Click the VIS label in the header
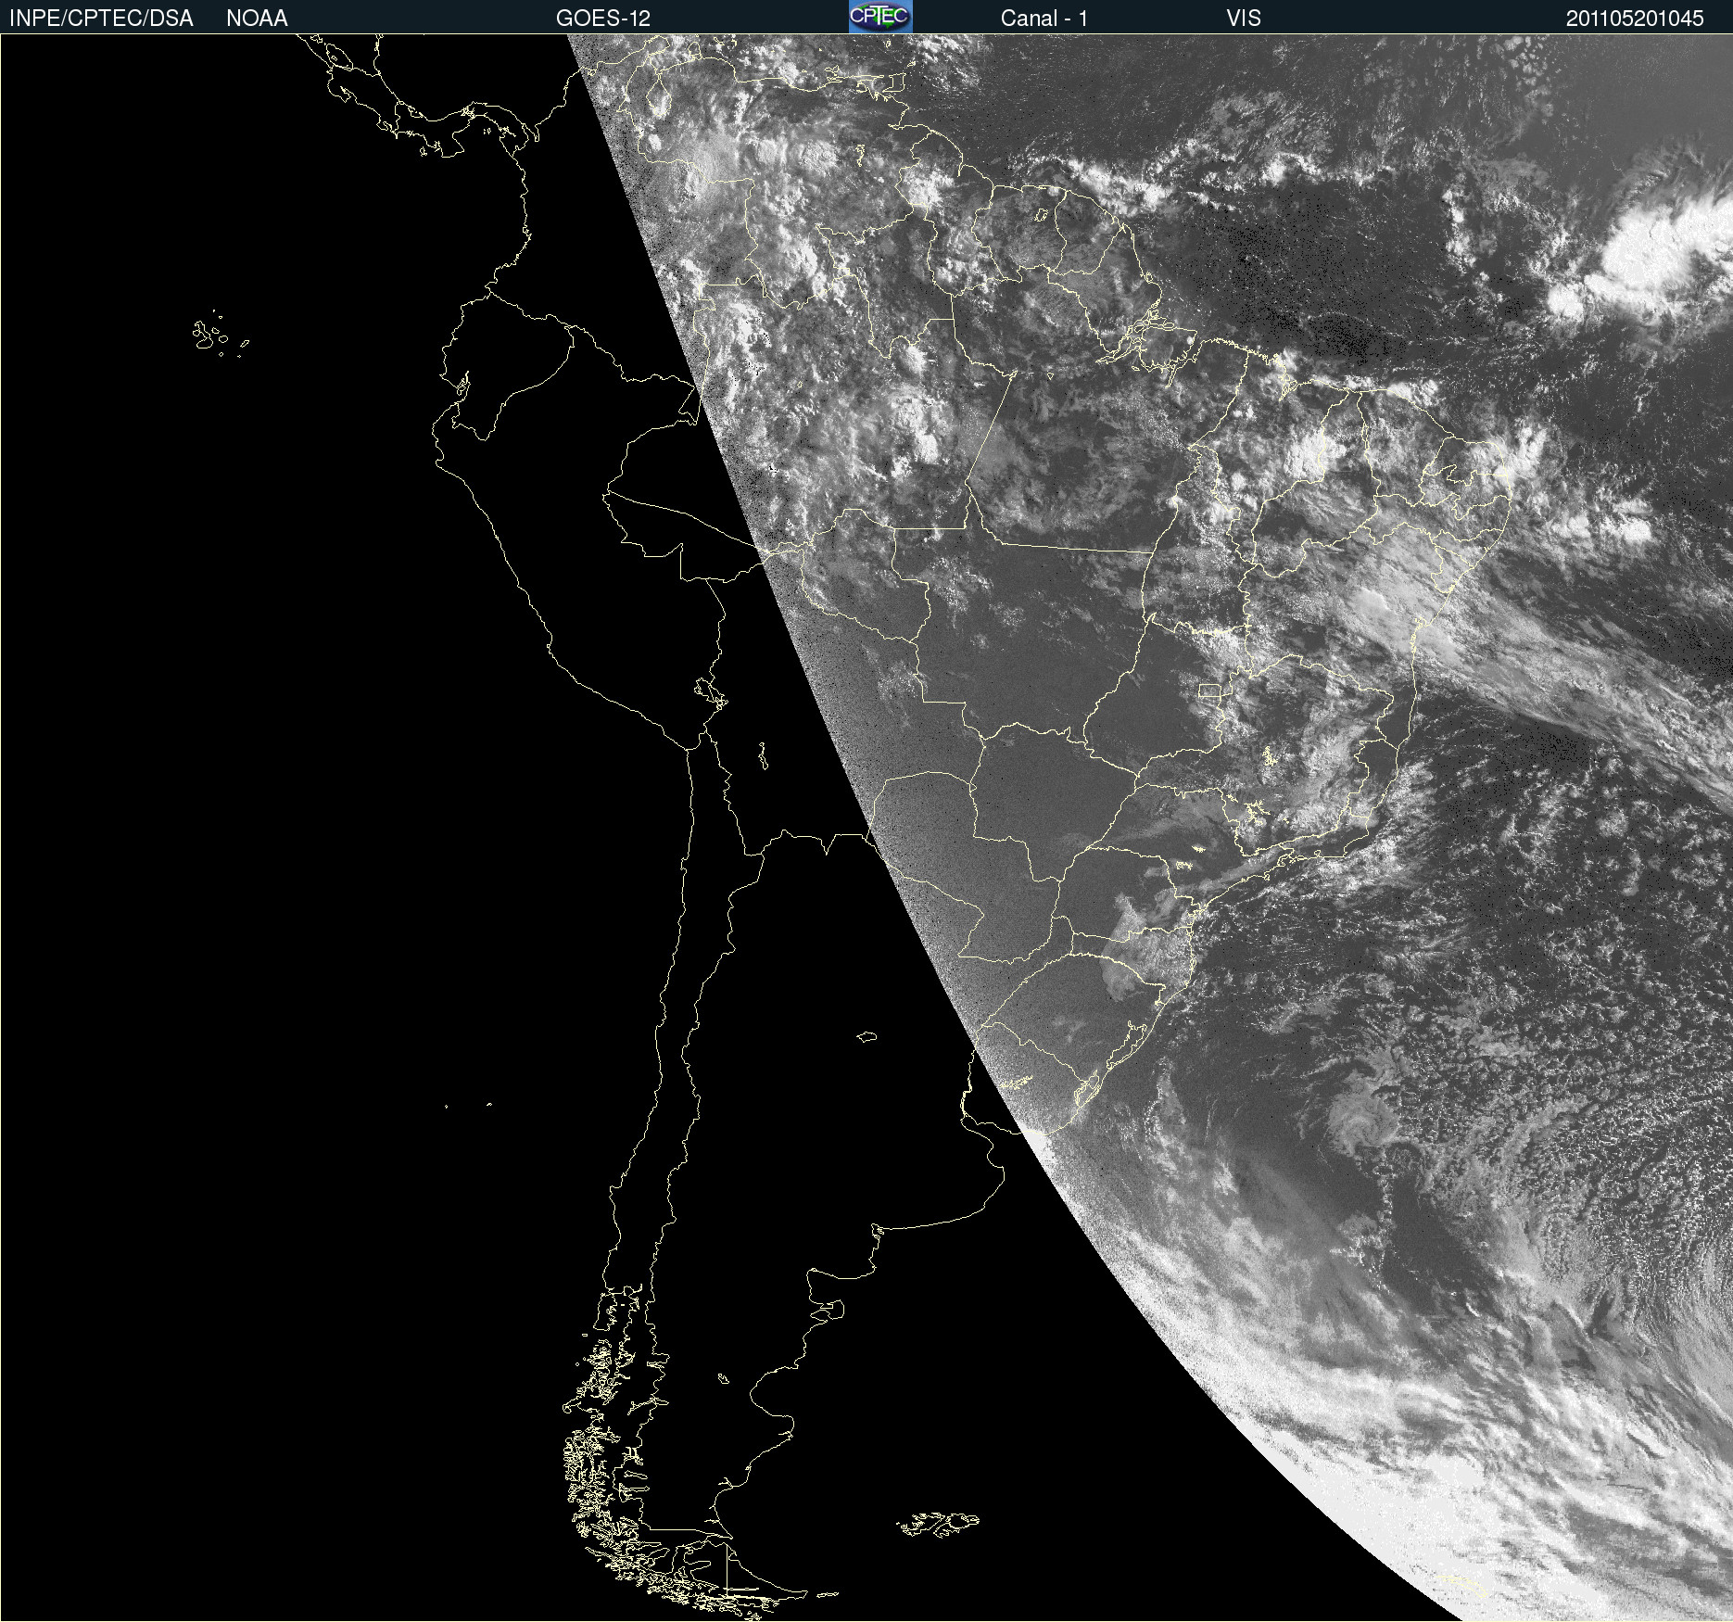Image resolution: width=1733 pixels, height=1622 pixels. click(x=1244, y=19)
